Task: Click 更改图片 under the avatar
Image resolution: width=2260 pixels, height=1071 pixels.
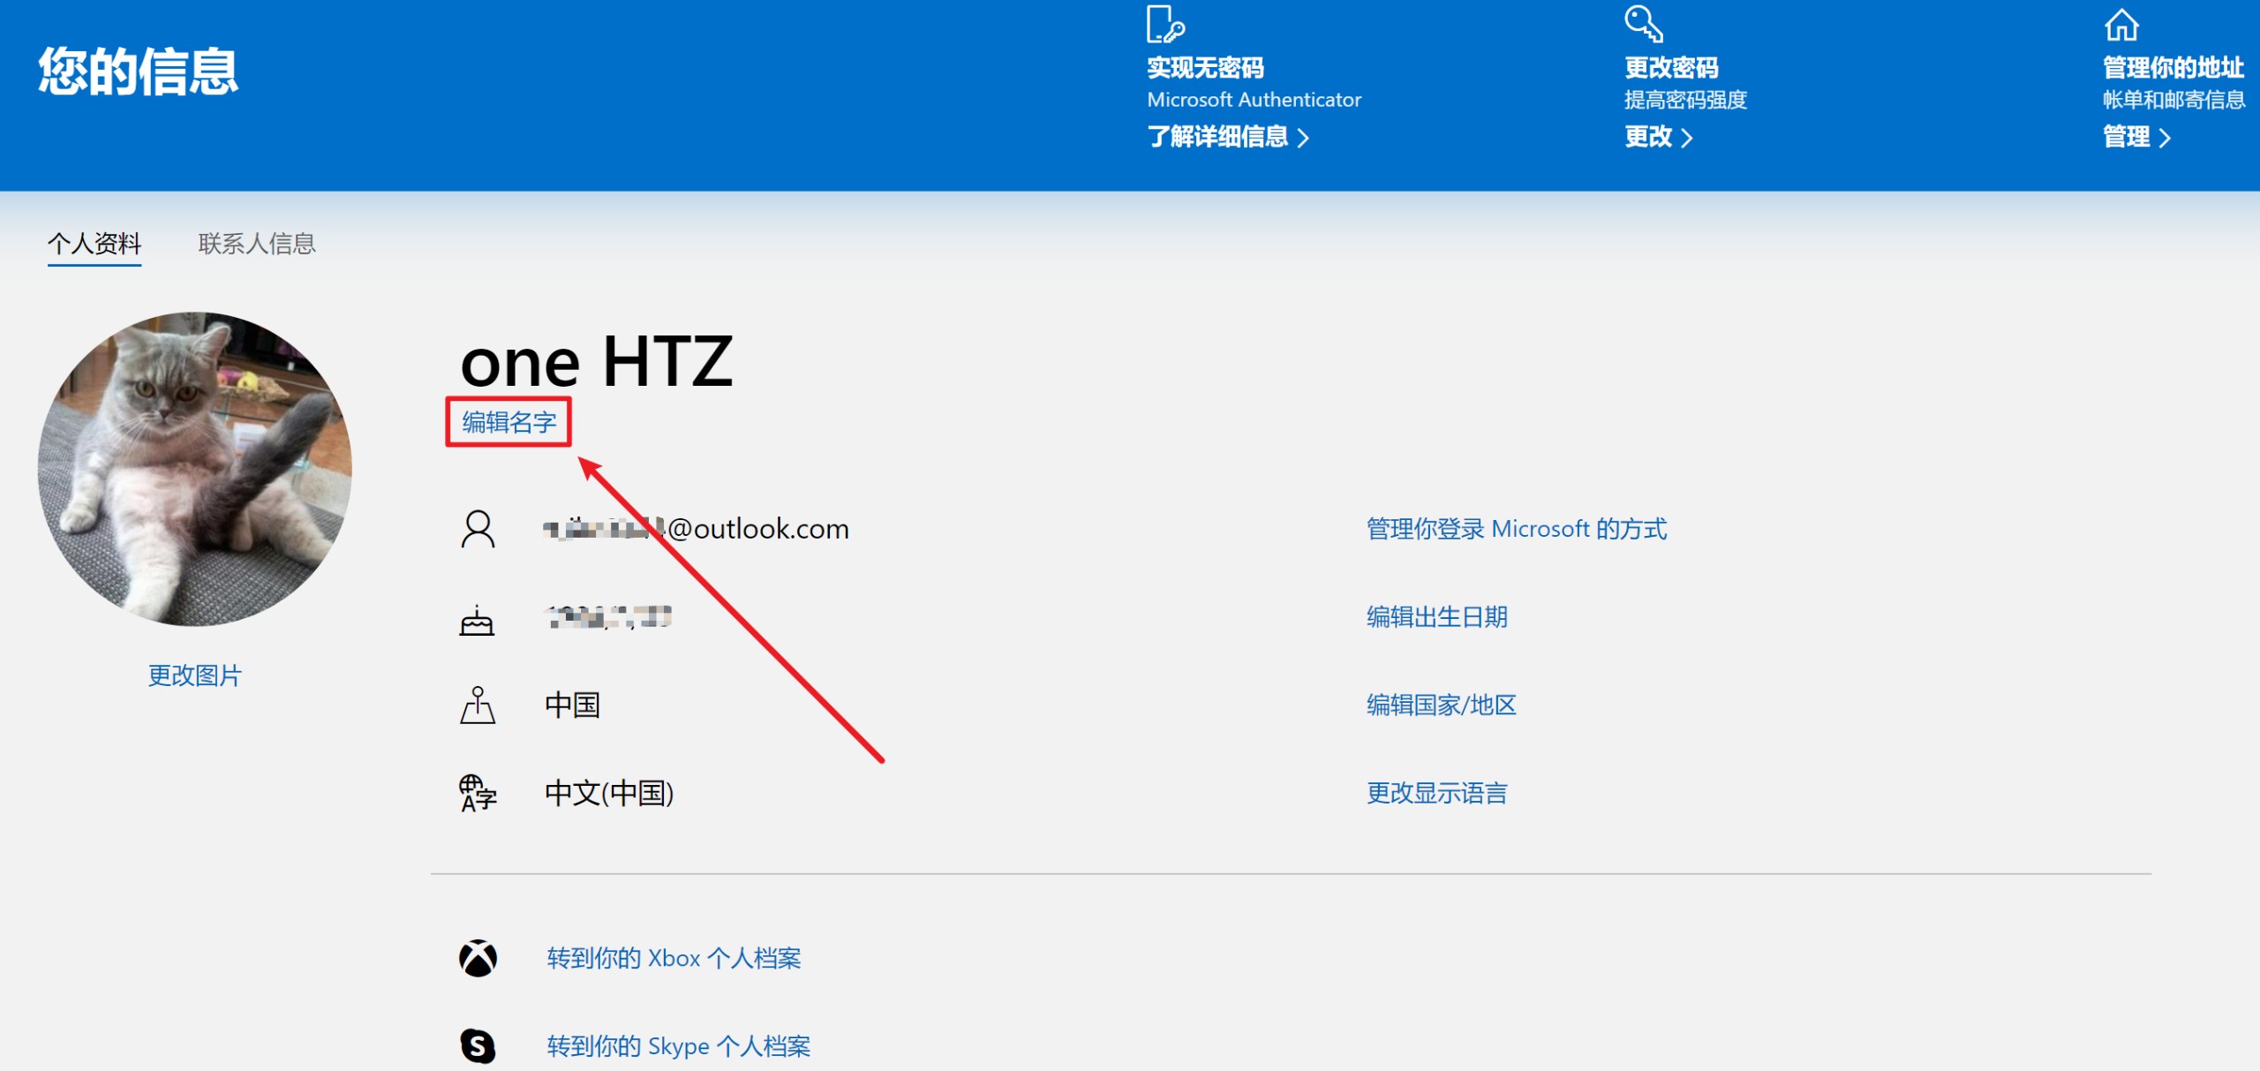Action: point(195,675)
